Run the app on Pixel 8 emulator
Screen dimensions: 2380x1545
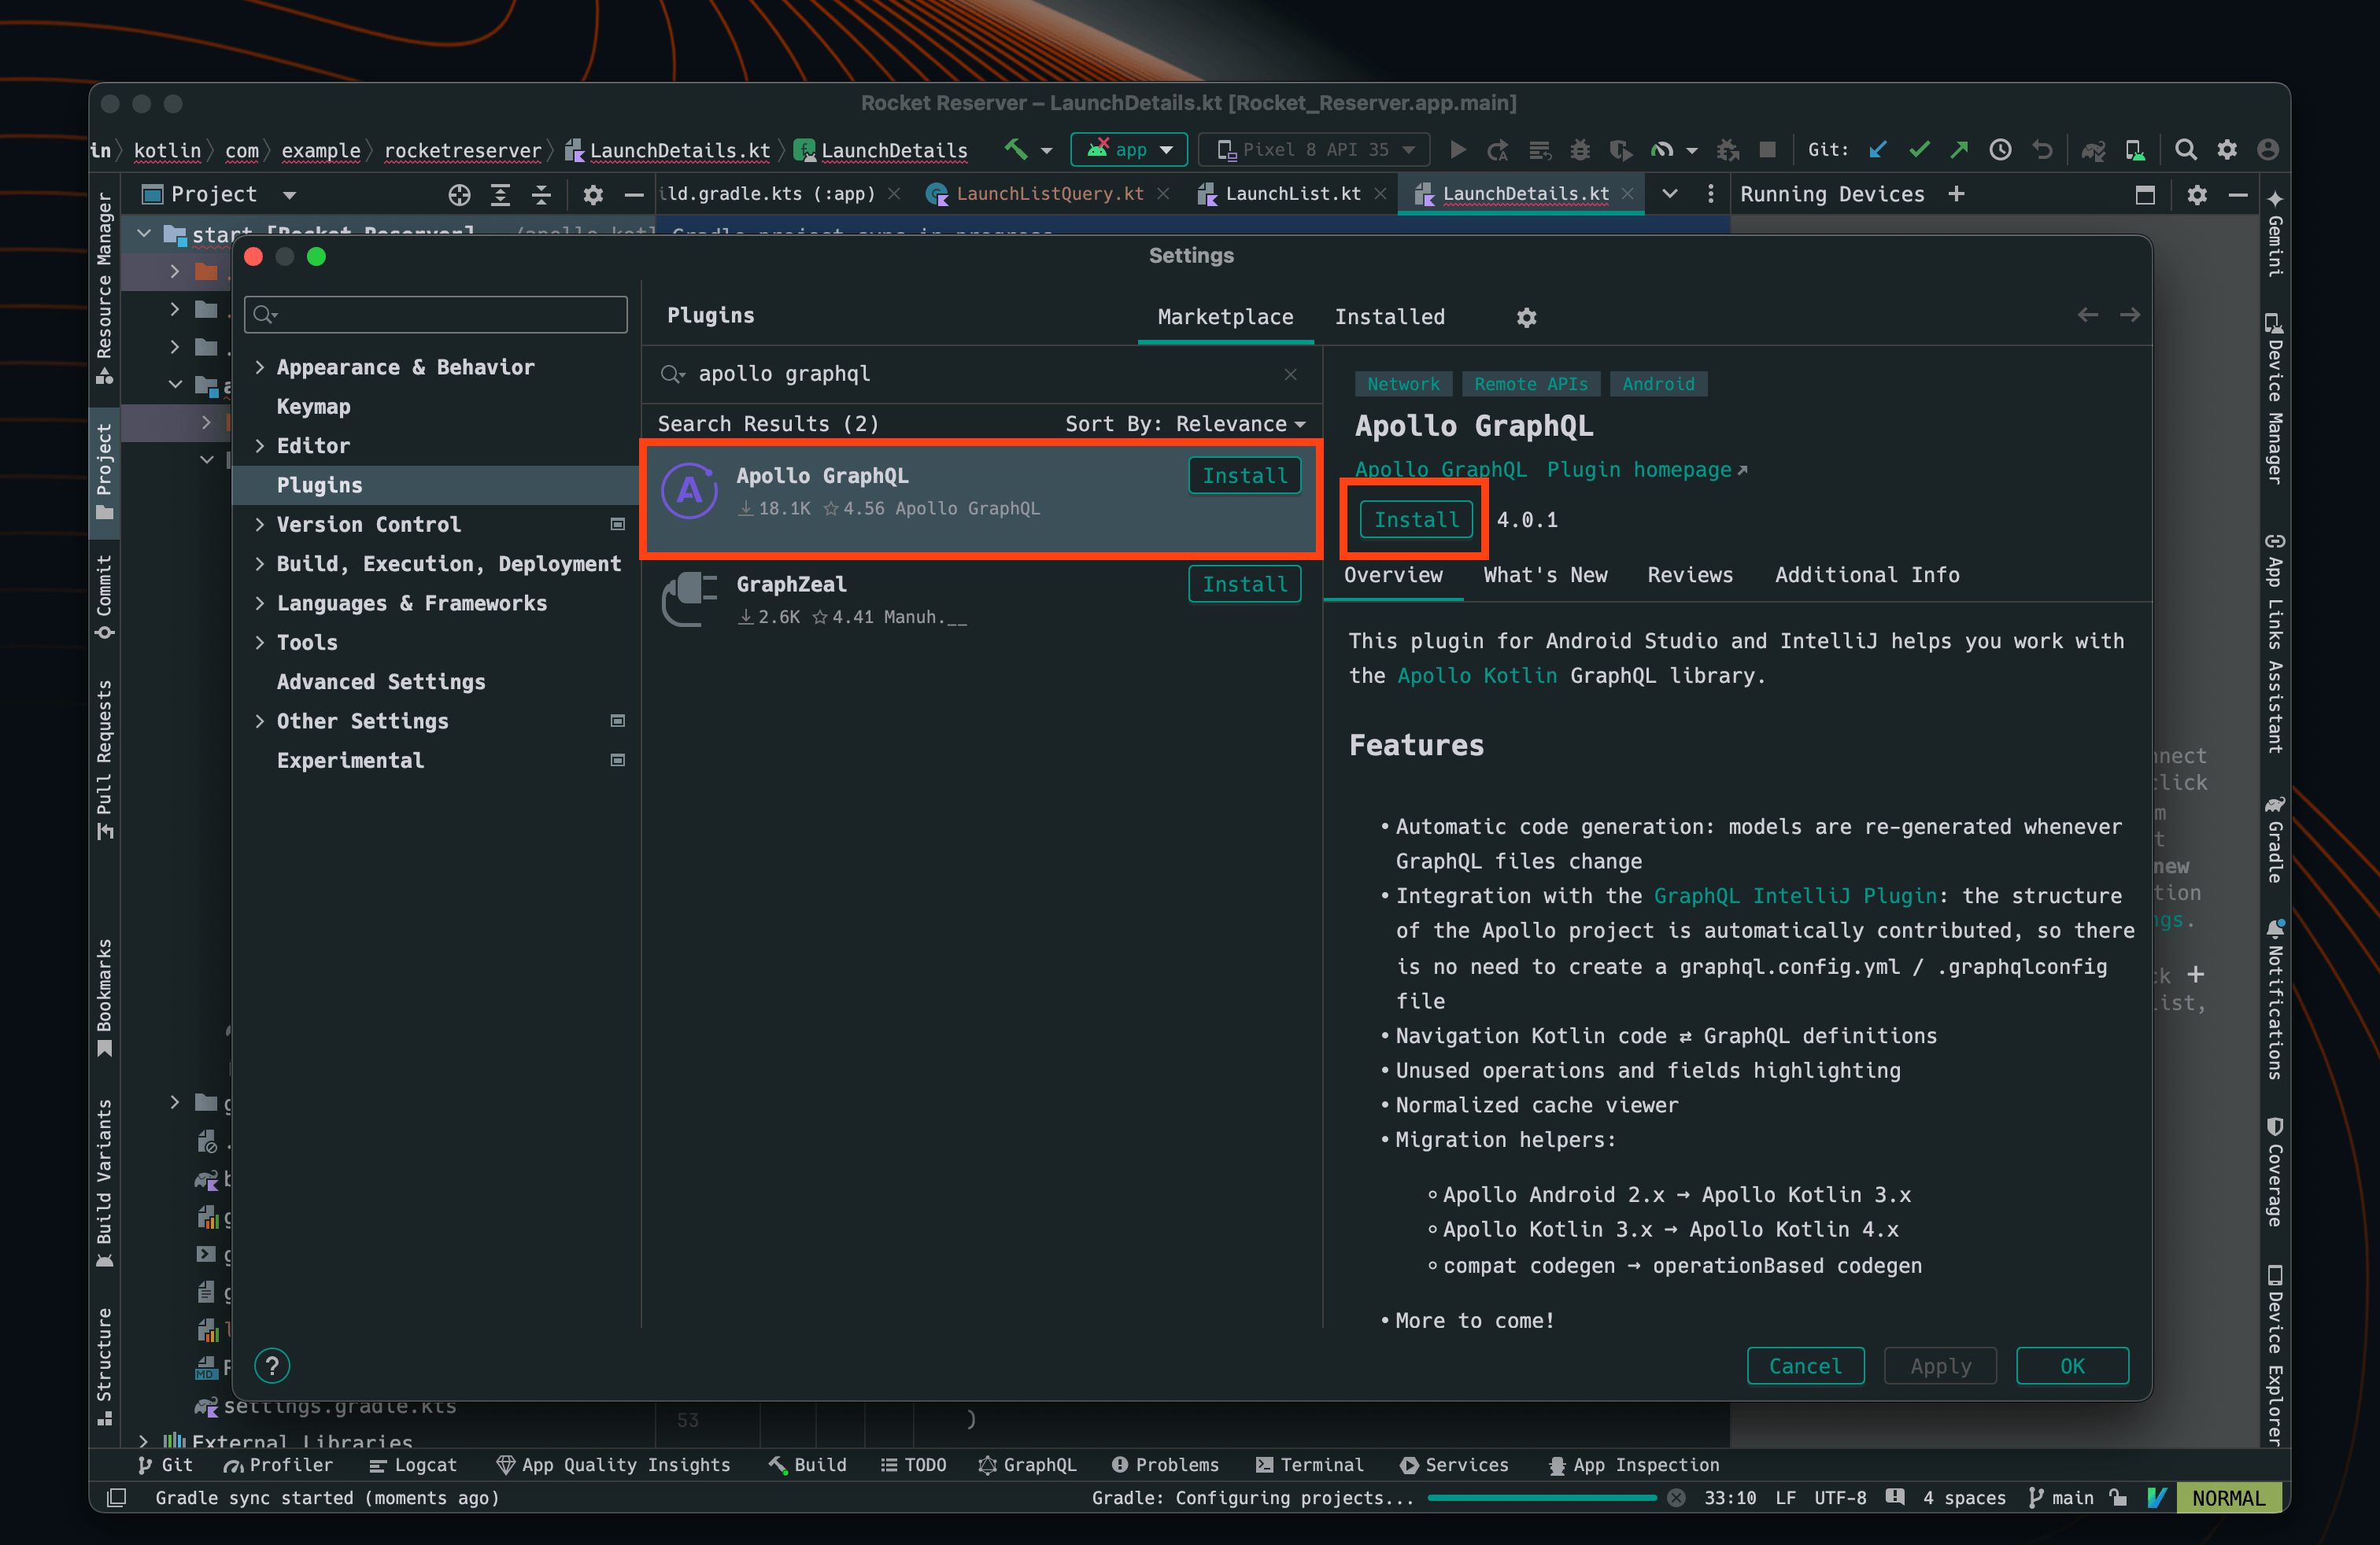(x=1458, y=149)
